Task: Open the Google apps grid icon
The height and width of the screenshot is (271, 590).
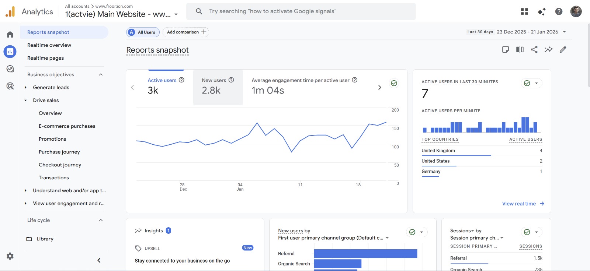Action: point(524,11)
